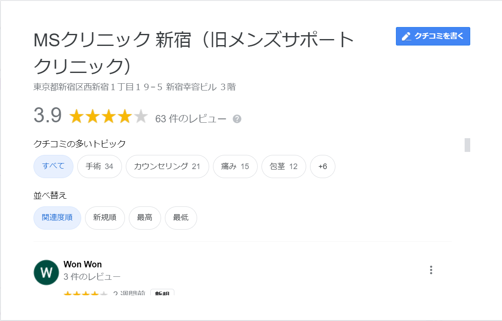The width and height of the screenshot is (502, 321).
Task: Filter reviews by 手術 34 topic
Action: 100,167
